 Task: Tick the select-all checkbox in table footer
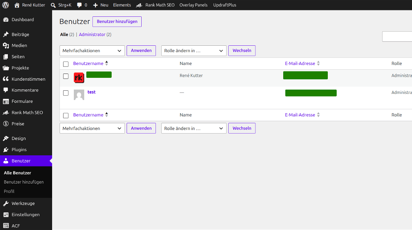(66, 115)
